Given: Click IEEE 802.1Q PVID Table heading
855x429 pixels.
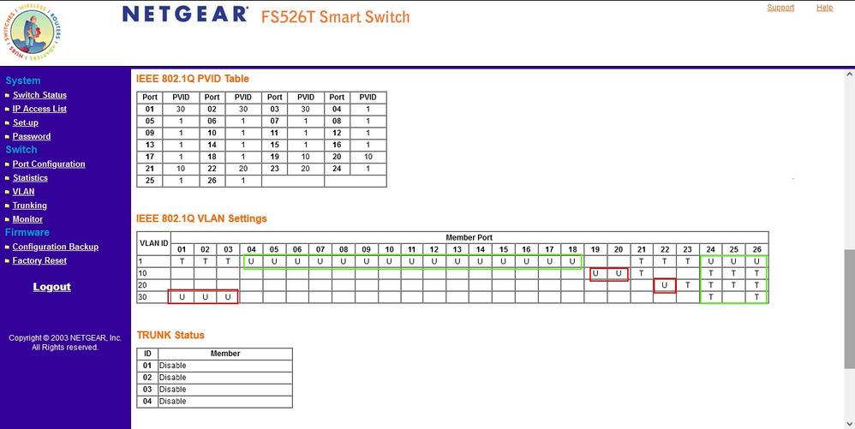Looking at the screenshot, I should (193, 79).
